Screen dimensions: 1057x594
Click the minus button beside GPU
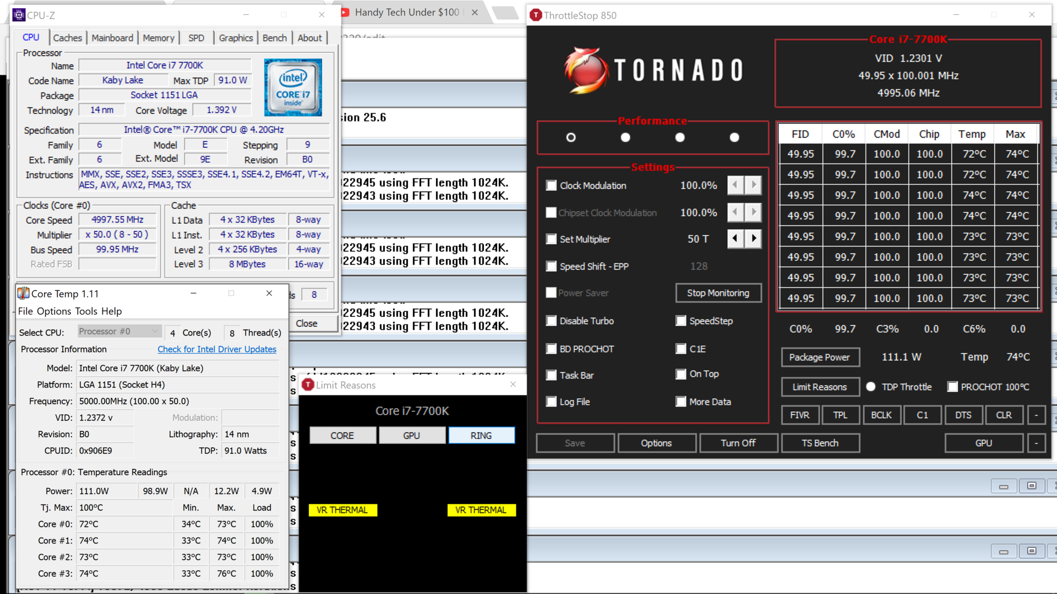[1036, 443]
